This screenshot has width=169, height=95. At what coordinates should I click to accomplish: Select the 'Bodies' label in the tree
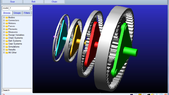12,17
